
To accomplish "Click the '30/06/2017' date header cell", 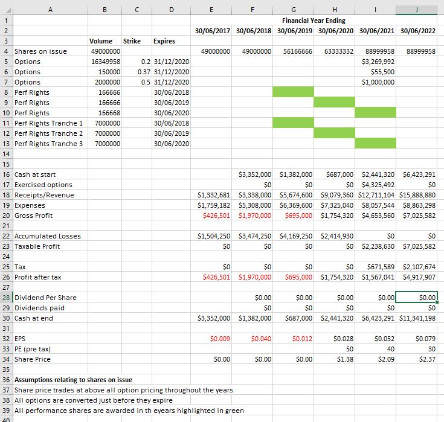I will coord(211,31).
